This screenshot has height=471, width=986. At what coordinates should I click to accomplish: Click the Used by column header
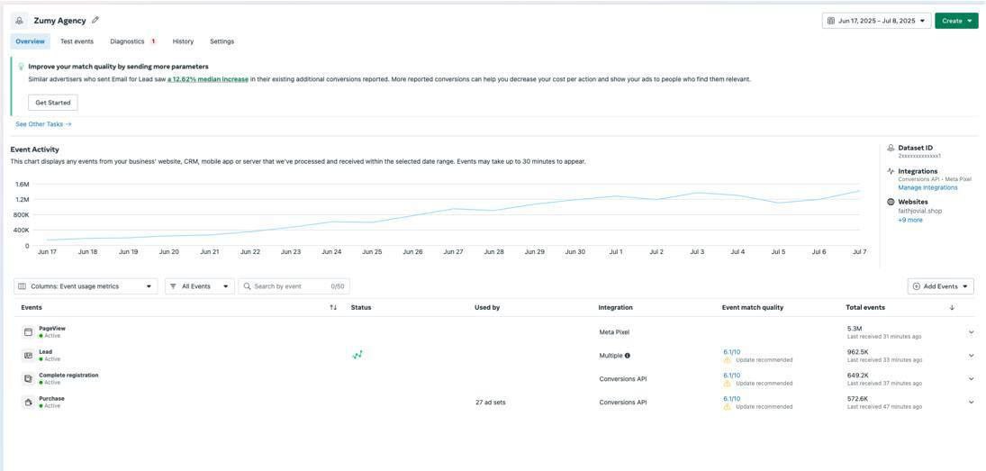click(487, 307)
